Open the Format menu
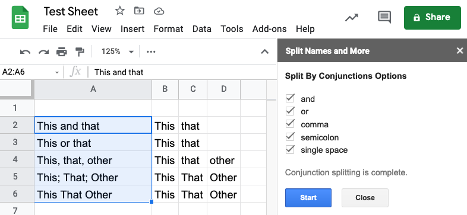Image resolution: width=467 pixels, height=215 pixels. point(168,29)
